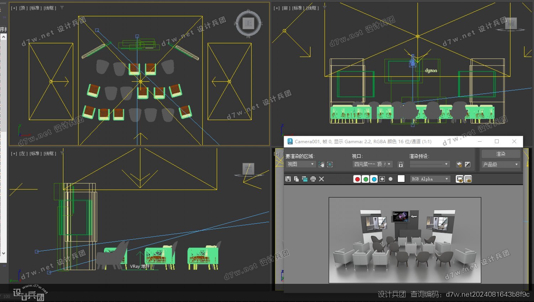The width and height of the screenshot is (534, 302).
Task: Save the rendered image with disk icon
Action: point(288,179)
